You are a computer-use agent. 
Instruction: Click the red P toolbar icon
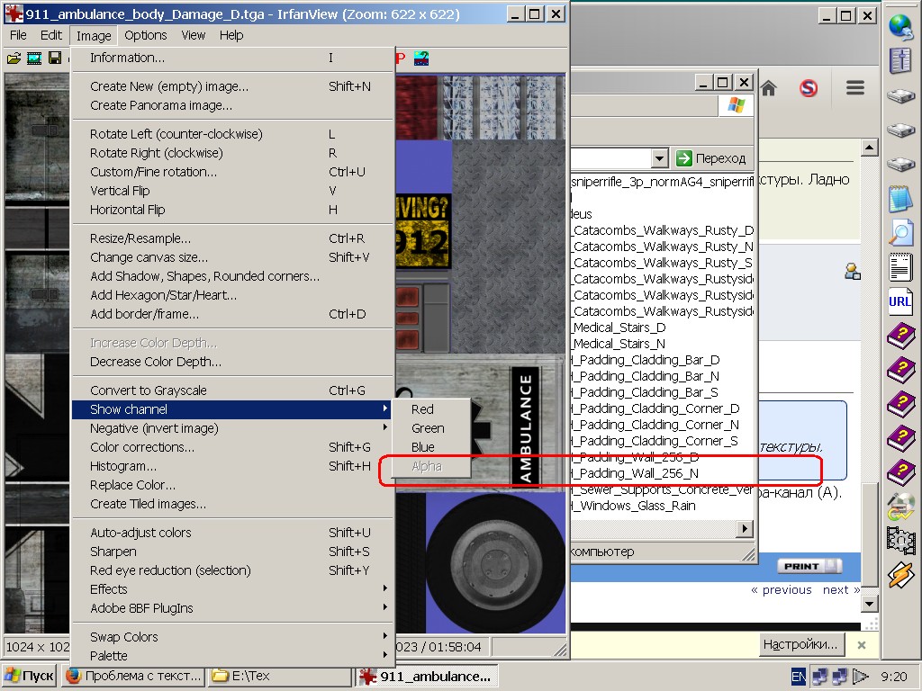(402, 58)
